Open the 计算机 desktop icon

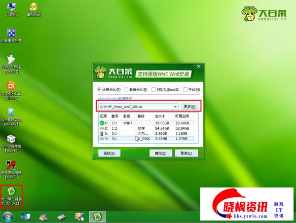tap(10, 7)
